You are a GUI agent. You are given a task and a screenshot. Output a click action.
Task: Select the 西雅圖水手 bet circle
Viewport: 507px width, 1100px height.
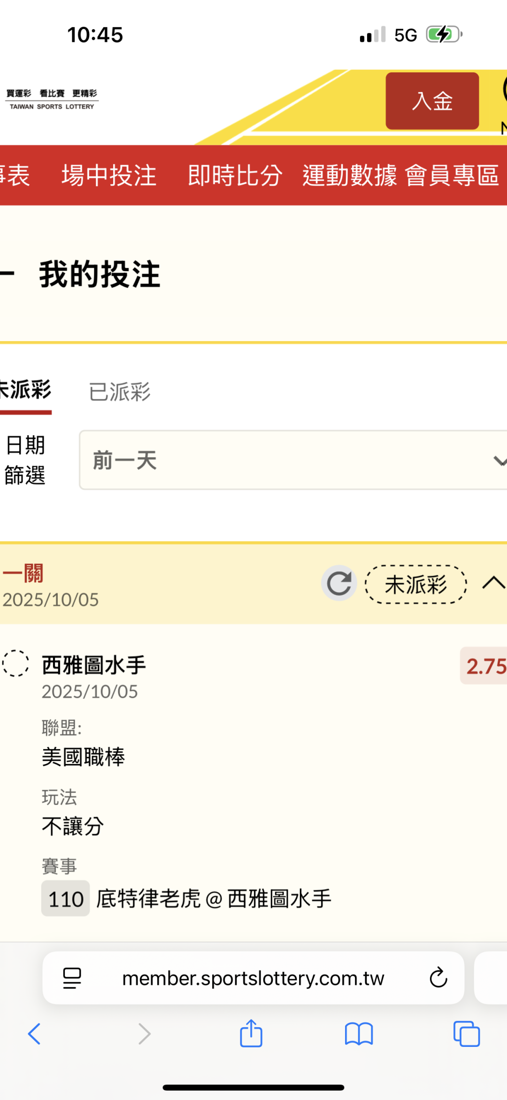pos(15,663)
